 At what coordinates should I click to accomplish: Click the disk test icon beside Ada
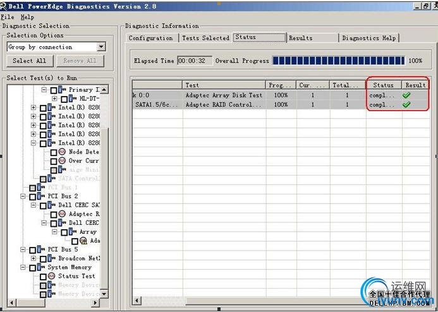83,241
